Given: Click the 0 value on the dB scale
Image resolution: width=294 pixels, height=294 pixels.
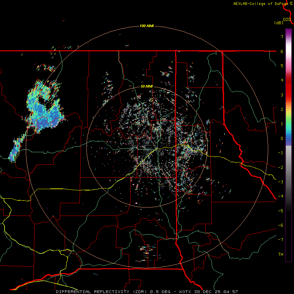Looking at the screenshot, I should [282, 139].
